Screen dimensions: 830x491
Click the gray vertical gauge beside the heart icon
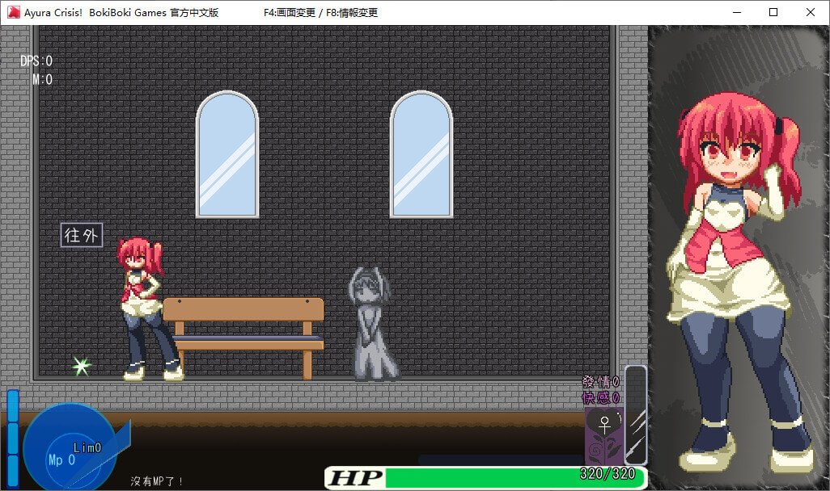pos(636,415)
